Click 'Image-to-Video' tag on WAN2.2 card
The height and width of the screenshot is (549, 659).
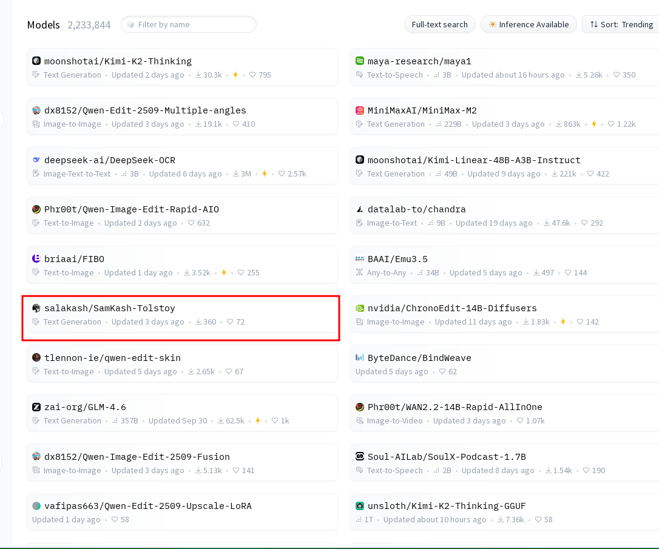coord(394,420)
